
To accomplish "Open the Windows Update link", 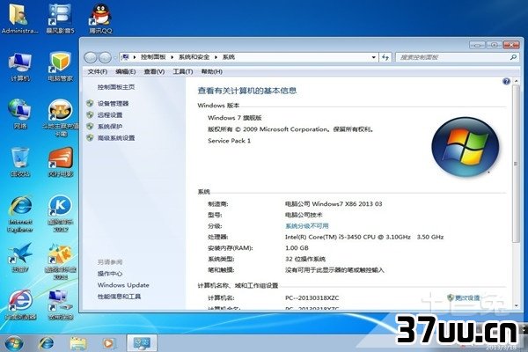I will 123,285.
